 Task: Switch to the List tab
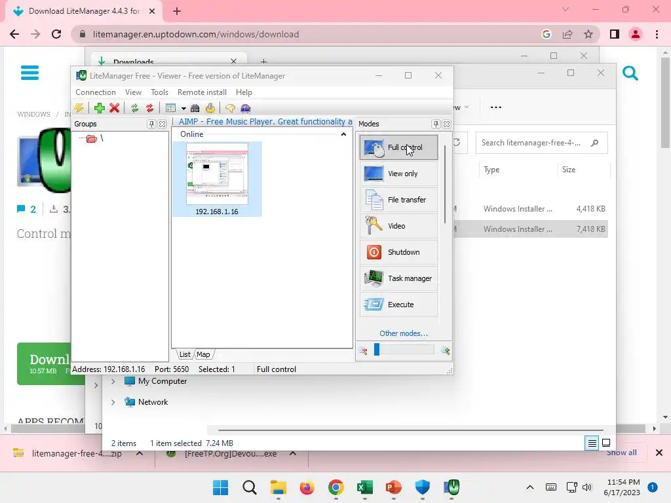click(185, 354)
